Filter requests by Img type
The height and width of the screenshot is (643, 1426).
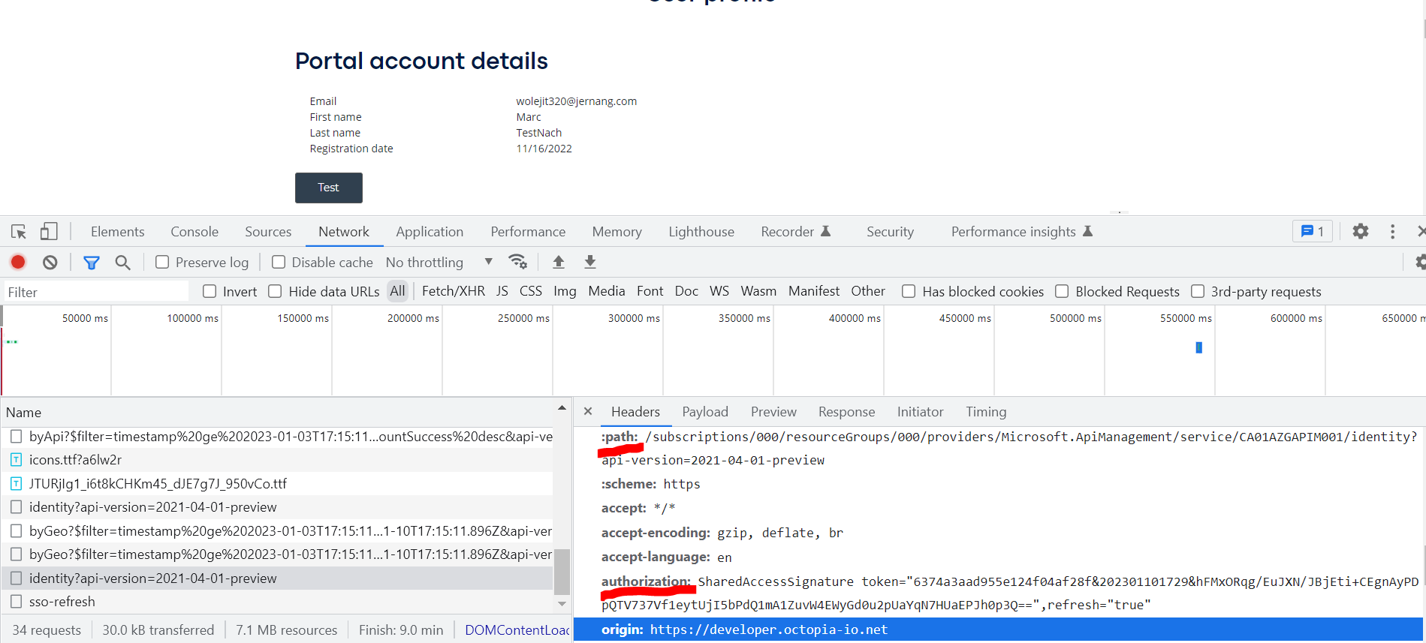565,291
